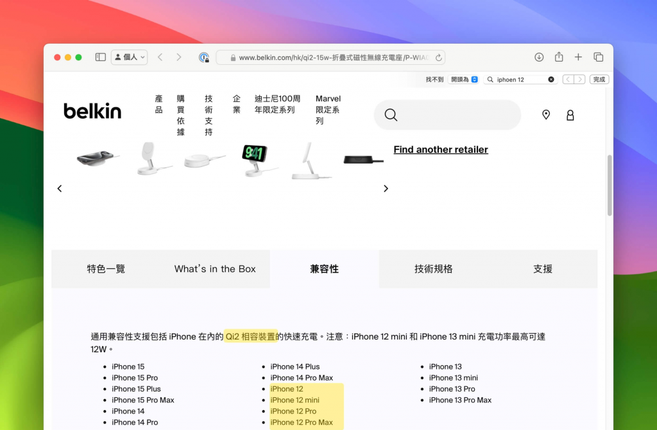Open the 迪士尼100周年限定系列 menu item
The height and width of the screenshot is (430, 657).
pos(277,104)
